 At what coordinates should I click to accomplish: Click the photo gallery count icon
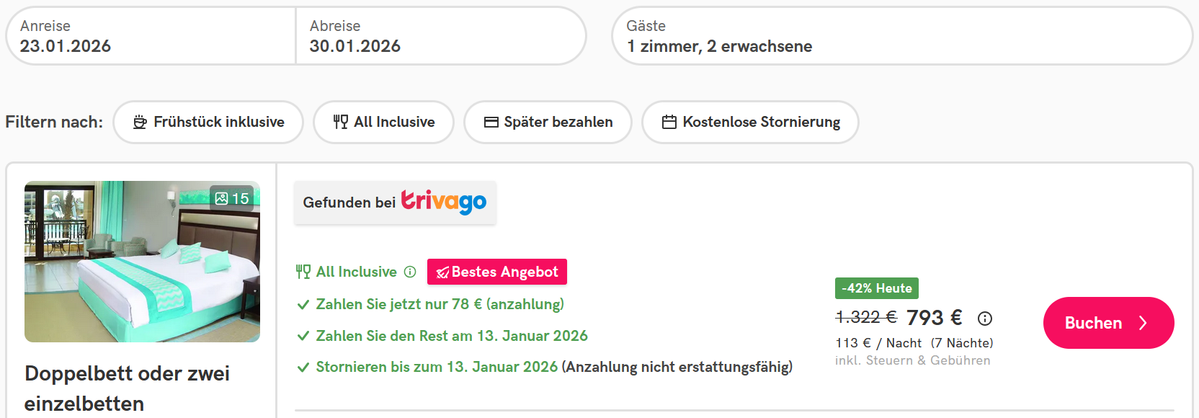222,198
